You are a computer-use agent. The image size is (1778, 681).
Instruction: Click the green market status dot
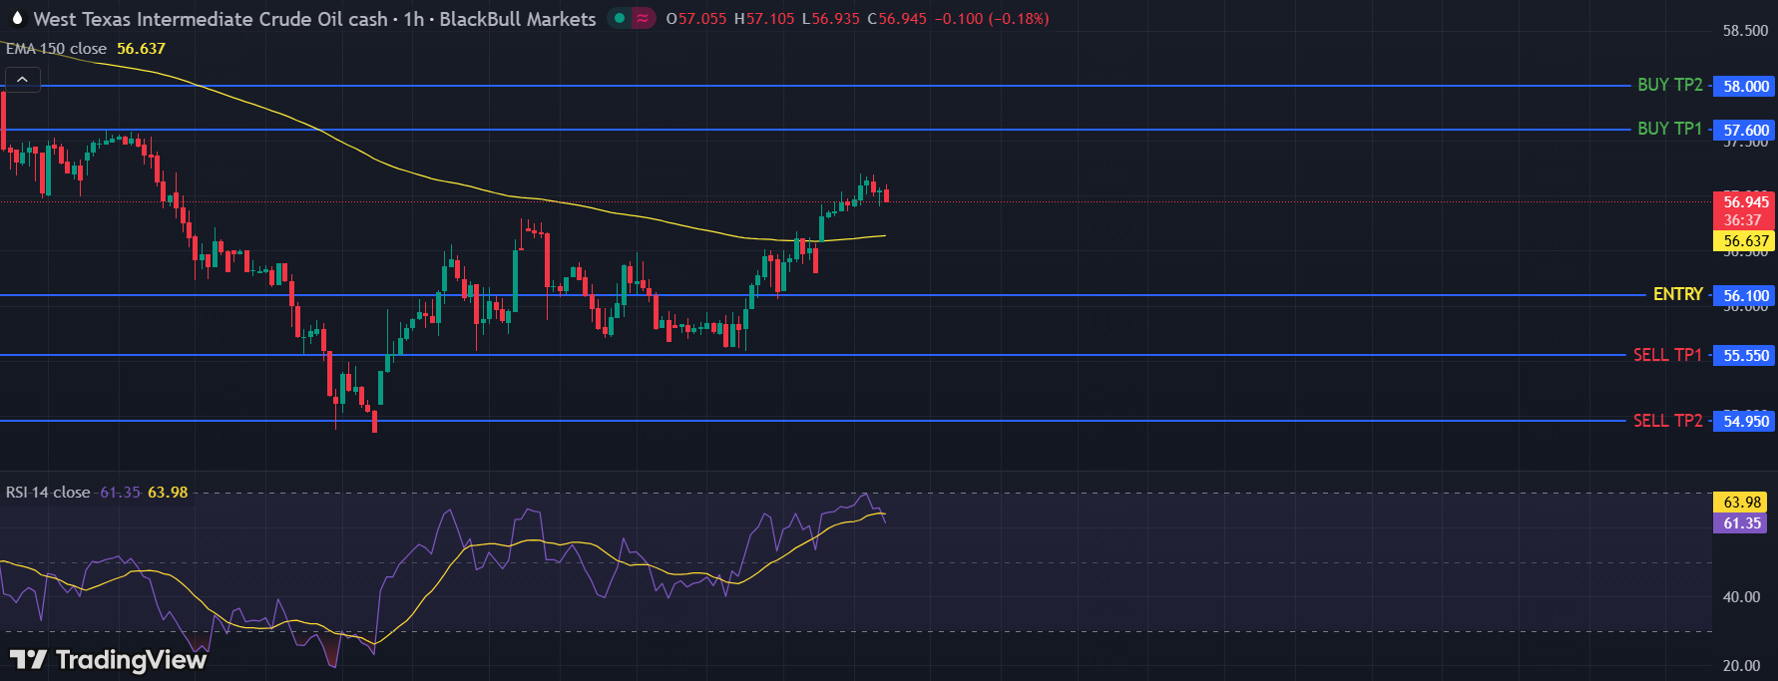click(620, 18)
